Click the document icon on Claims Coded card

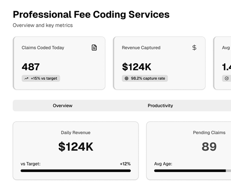pyautogui.click(x=94, y=48)
